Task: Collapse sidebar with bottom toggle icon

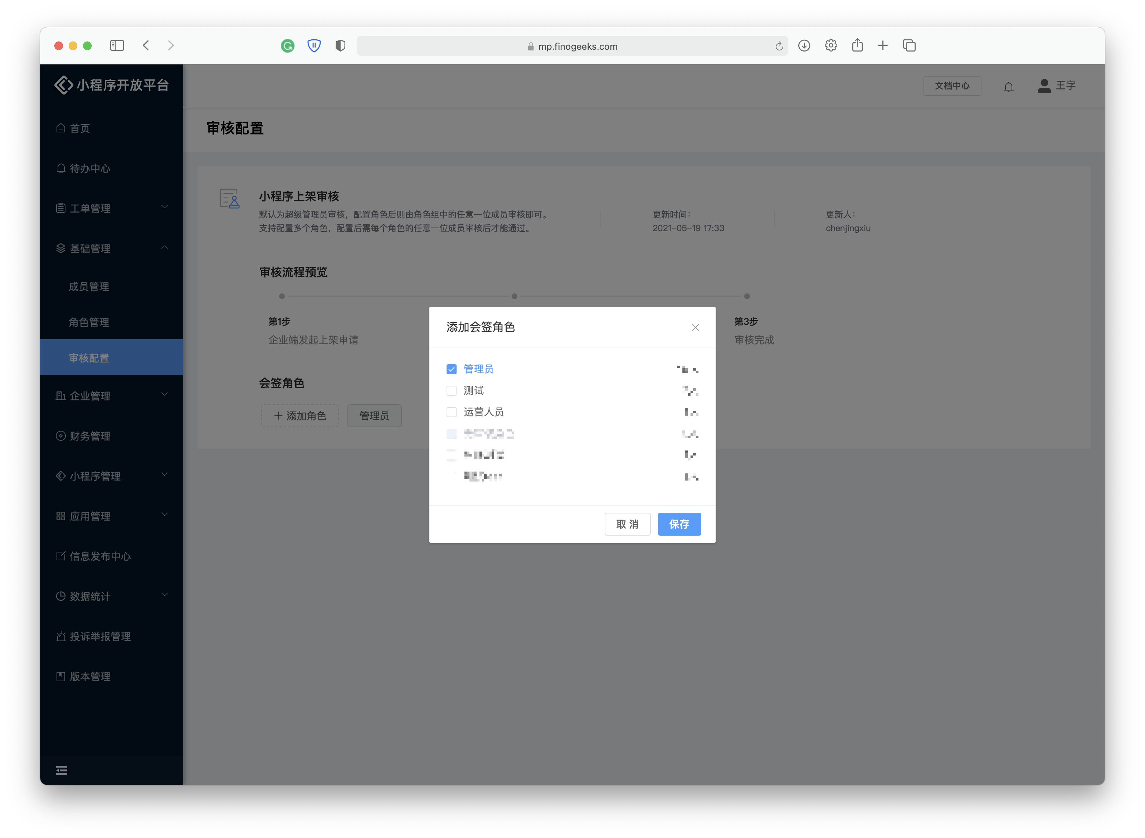Action: pos(62,770)
